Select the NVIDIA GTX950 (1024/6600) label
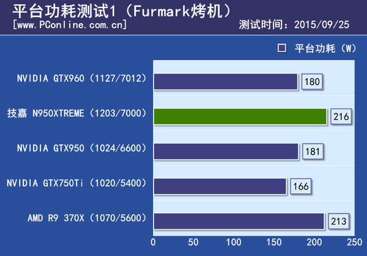Image resolution: width=367 pixels, height=256 pixels. [82, 148]
